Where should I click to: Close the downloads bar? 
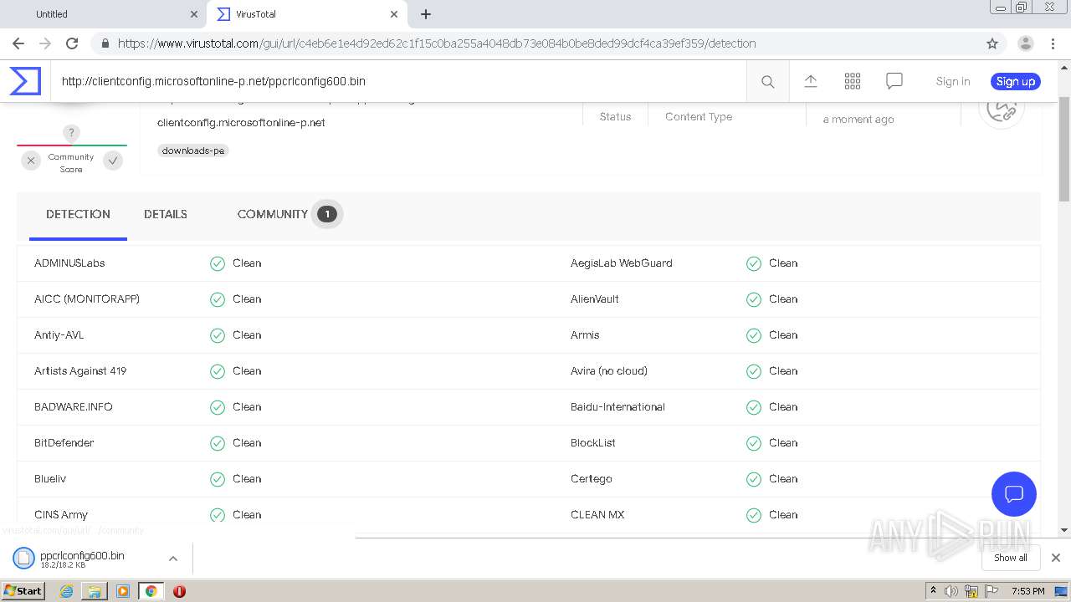click(x=1055, y=558)
